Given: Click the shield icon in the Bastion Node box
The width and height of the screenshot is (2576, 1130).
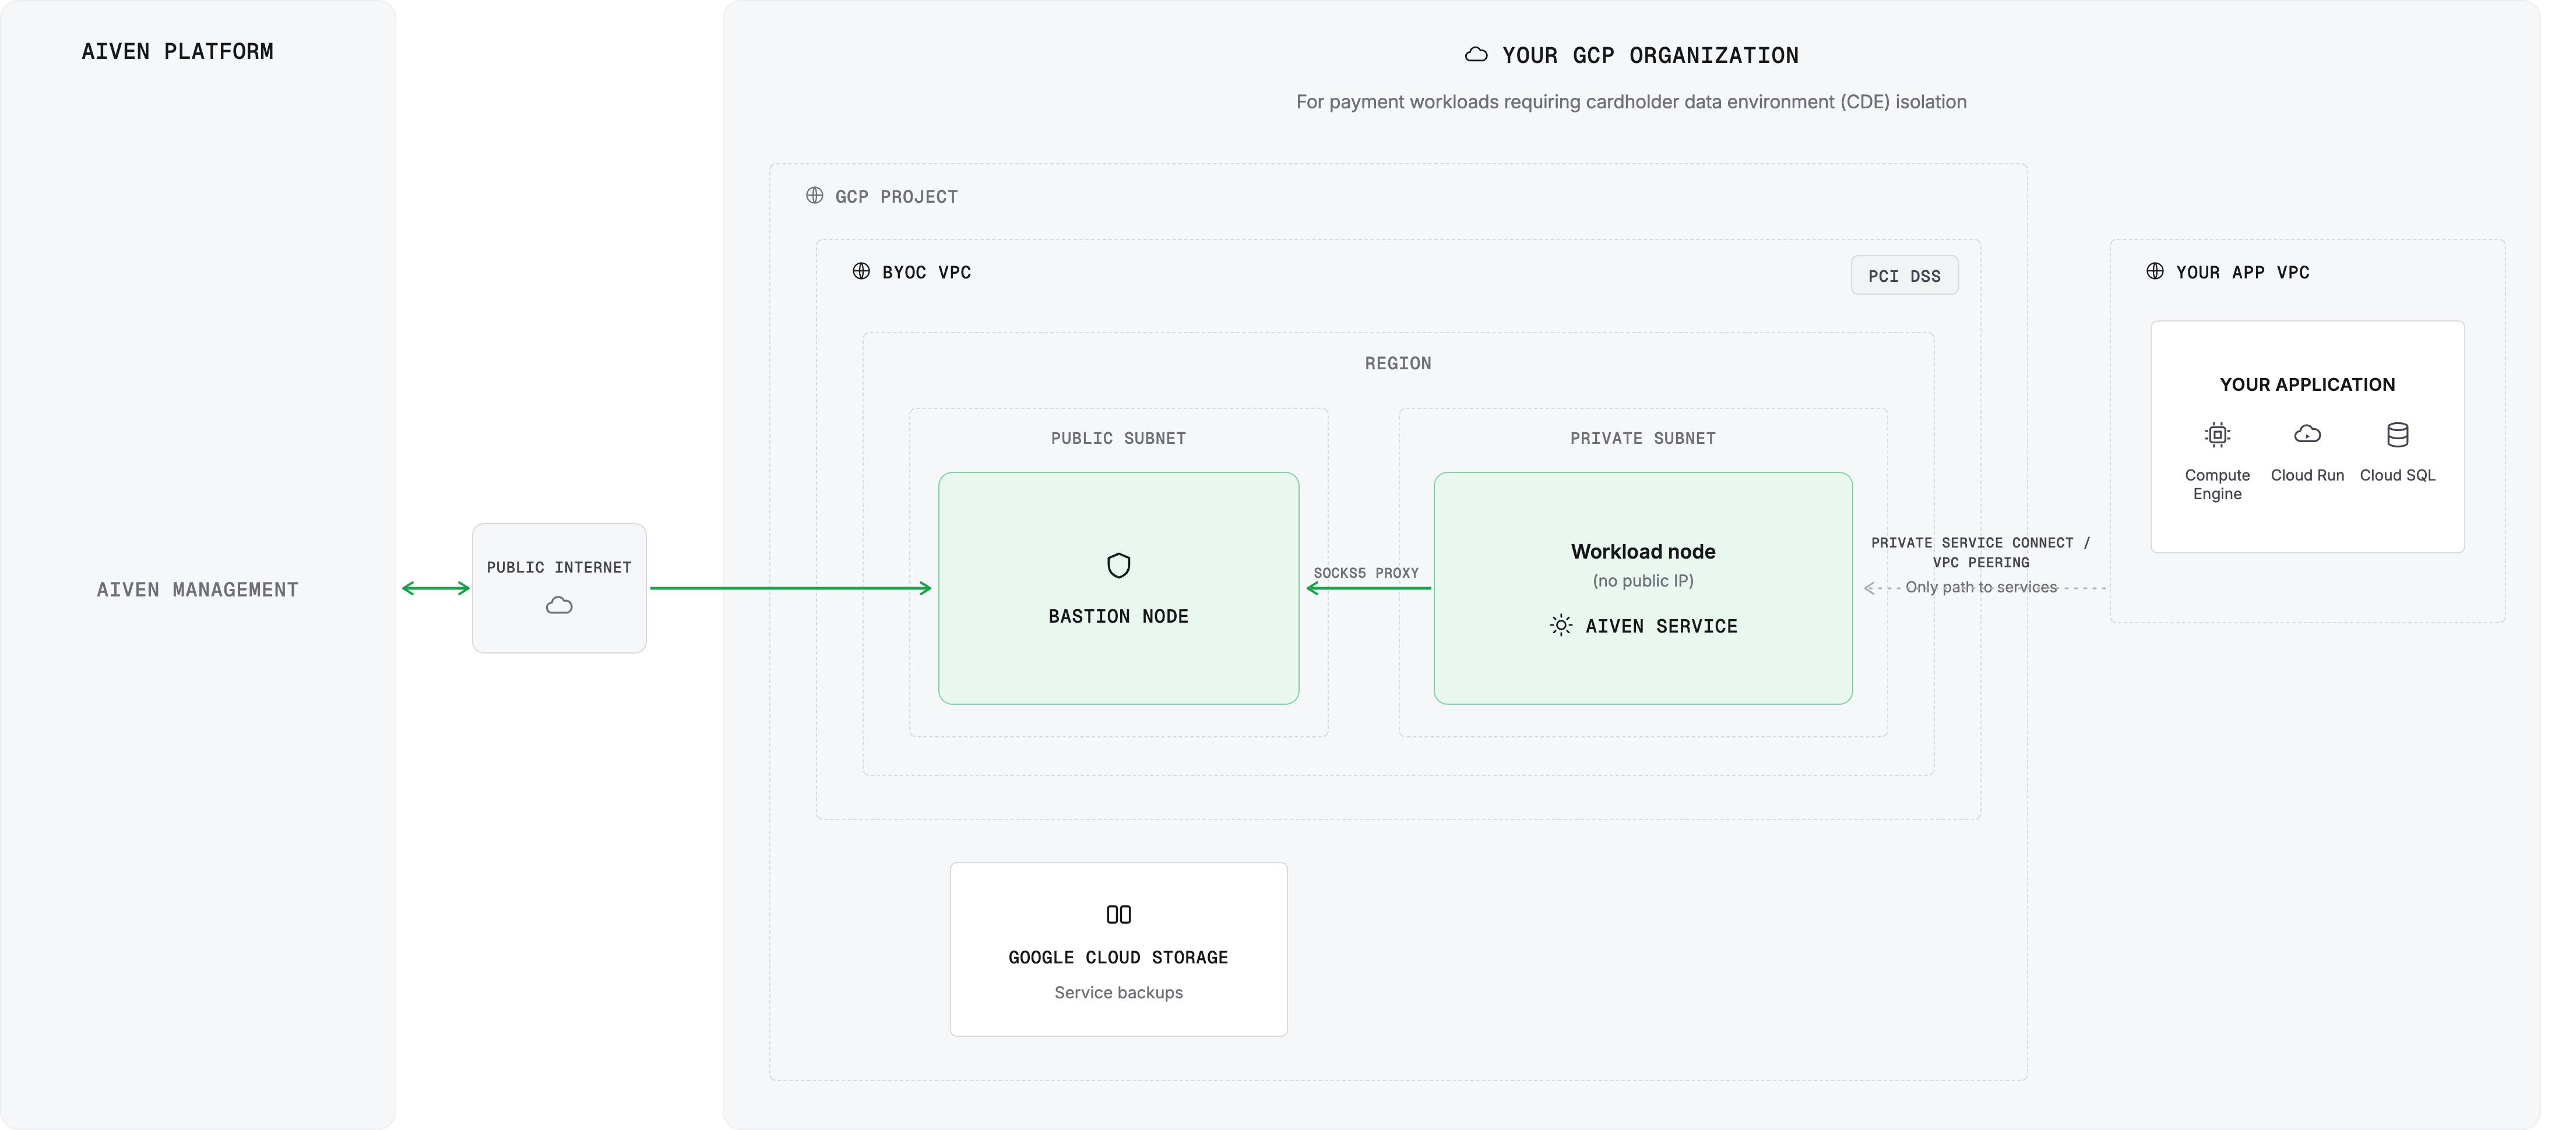Looking at the screenshot, I should (x=1118, y=566).
